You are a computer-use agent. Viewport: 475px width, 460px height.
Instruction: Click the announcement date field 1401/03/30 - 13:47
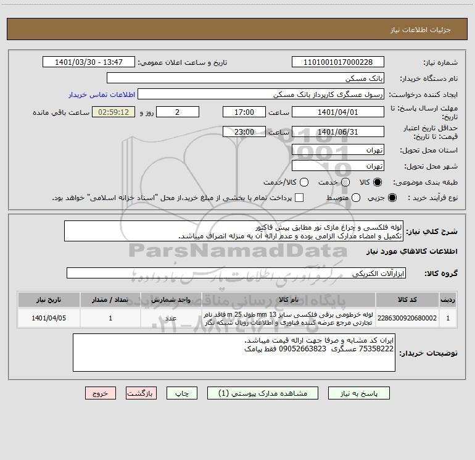pos(89,62)
